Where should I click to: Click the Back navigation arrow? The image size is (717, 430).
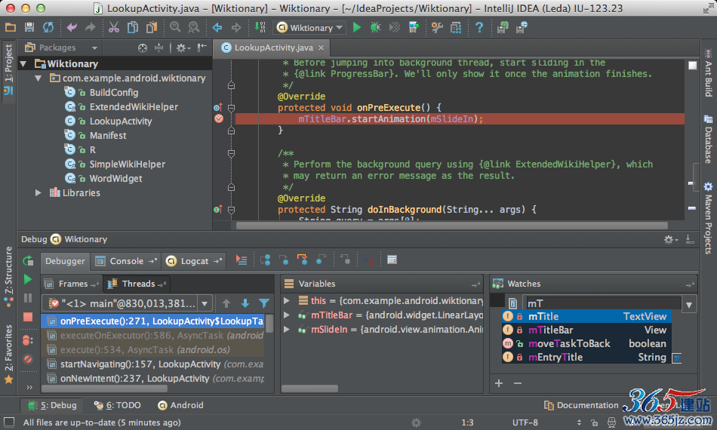coord(217,28)
